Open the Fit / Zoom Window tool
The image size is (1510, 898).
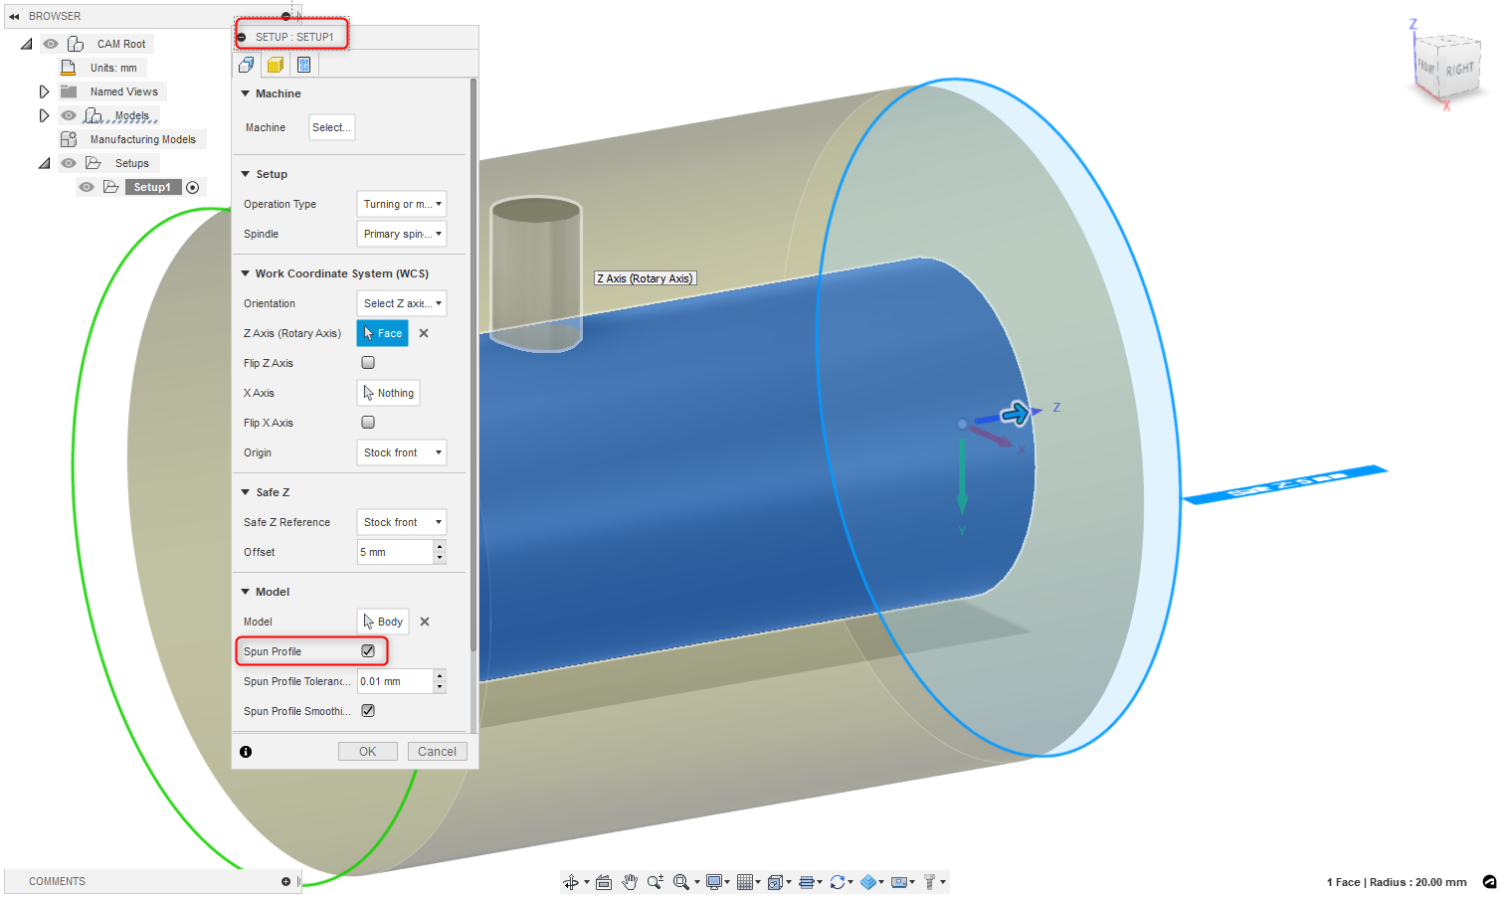682,881
